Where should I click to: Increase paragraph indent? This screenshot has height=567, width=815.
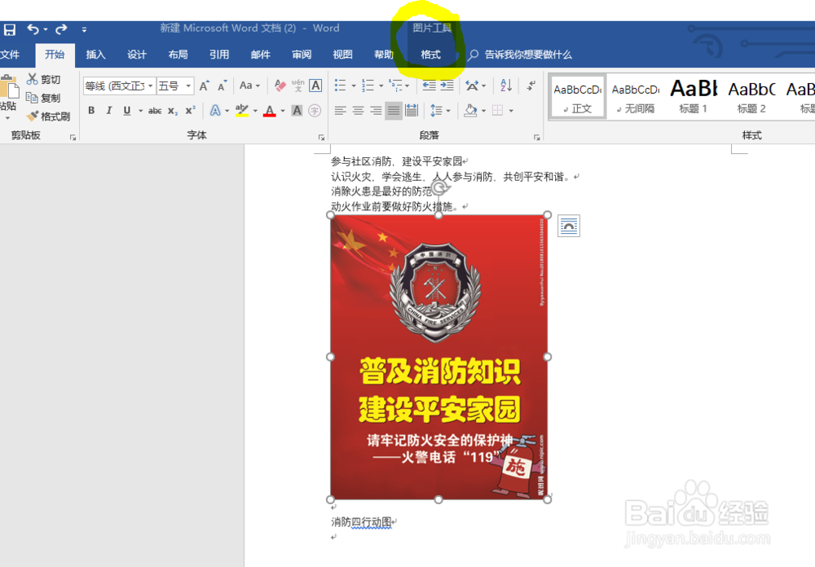(x=447, y=86)
